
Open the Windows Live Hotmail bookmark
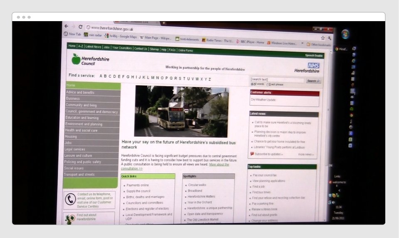(x=281, y=43)
